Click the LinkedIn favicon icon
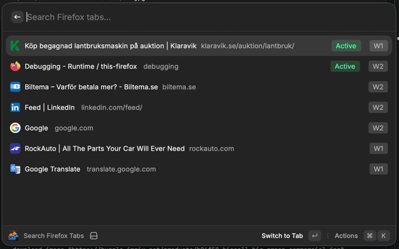 [x=16, y=108]
